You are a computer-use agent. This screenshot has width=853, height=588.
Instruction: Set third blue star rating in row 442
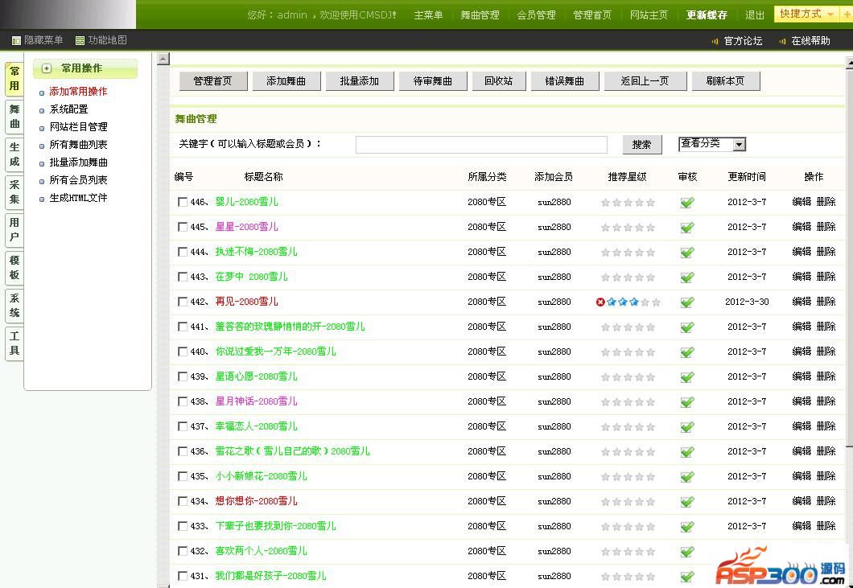634,302
